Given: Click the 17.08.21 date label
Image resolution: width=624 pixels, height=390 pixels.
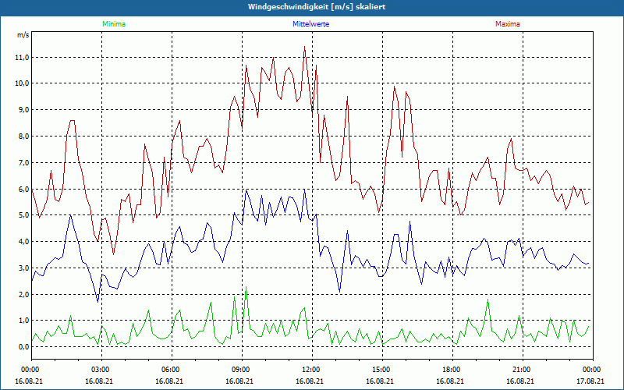Looking at the screenshot, I should coord(590,381).
